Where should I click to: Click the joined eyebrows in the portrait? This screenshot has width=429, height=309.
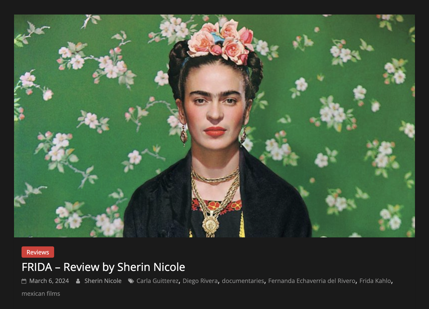pos(214,94)
